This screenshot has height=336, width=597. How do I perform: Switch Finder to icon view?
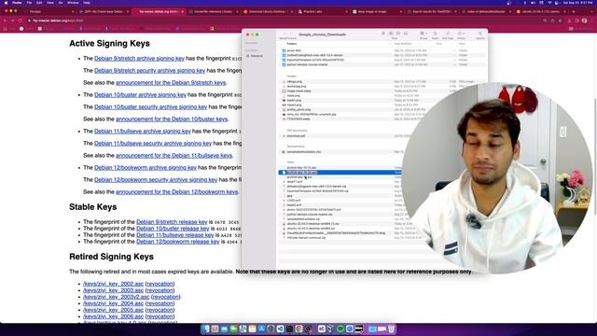pyautogui.click(x=383, y=34)
